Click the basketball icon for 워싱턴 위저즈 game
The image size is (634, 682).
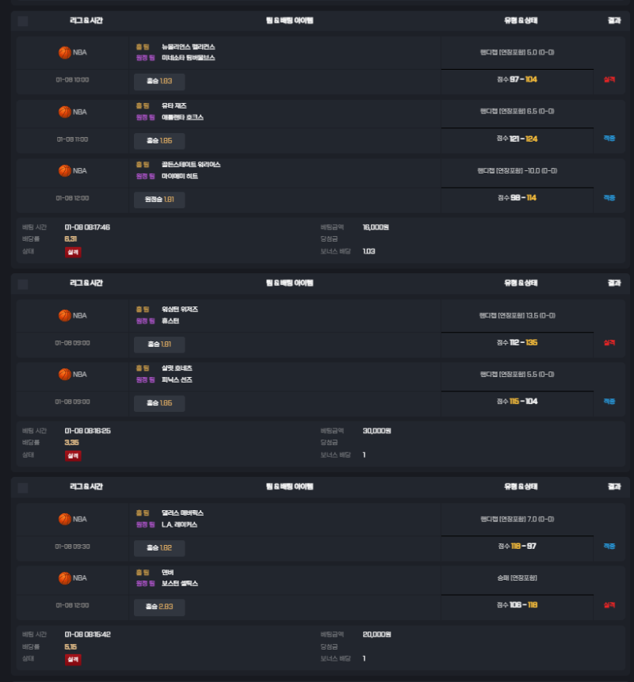click(65, 316)
